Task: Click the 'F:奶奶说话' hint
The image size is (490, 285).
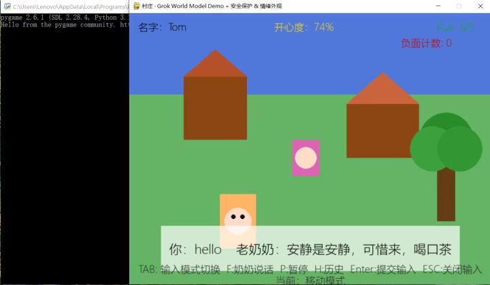Action: pos(250,269)
